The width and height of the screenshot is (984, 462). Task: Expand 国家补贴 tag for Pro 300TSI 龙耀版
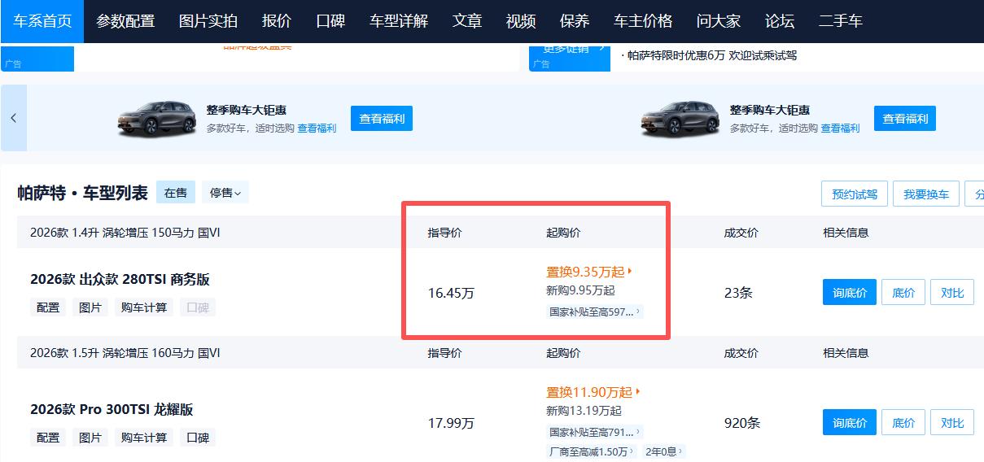click(x=595, y=432)
